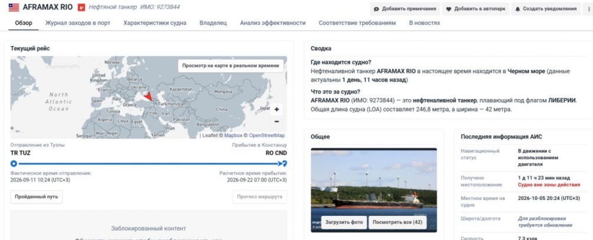The height and width of the screenshot is (240, 593).
Task: Click the Заблокированный контент heading
Action: click(x=149, y=229)
